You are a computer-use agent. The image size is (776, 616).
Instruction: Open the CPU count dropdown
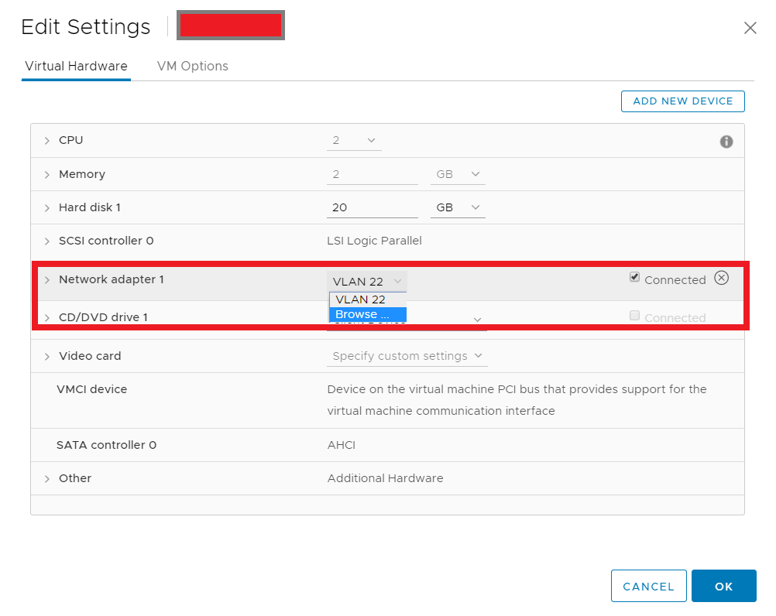(x=354, y=141)
